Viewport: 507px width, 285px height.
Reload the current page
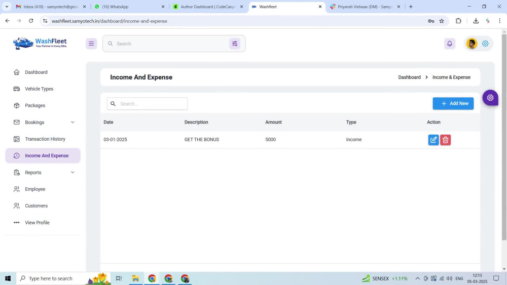coord(31,21)
